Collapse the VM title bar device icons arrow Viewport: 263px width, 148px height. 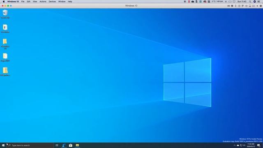257,6
